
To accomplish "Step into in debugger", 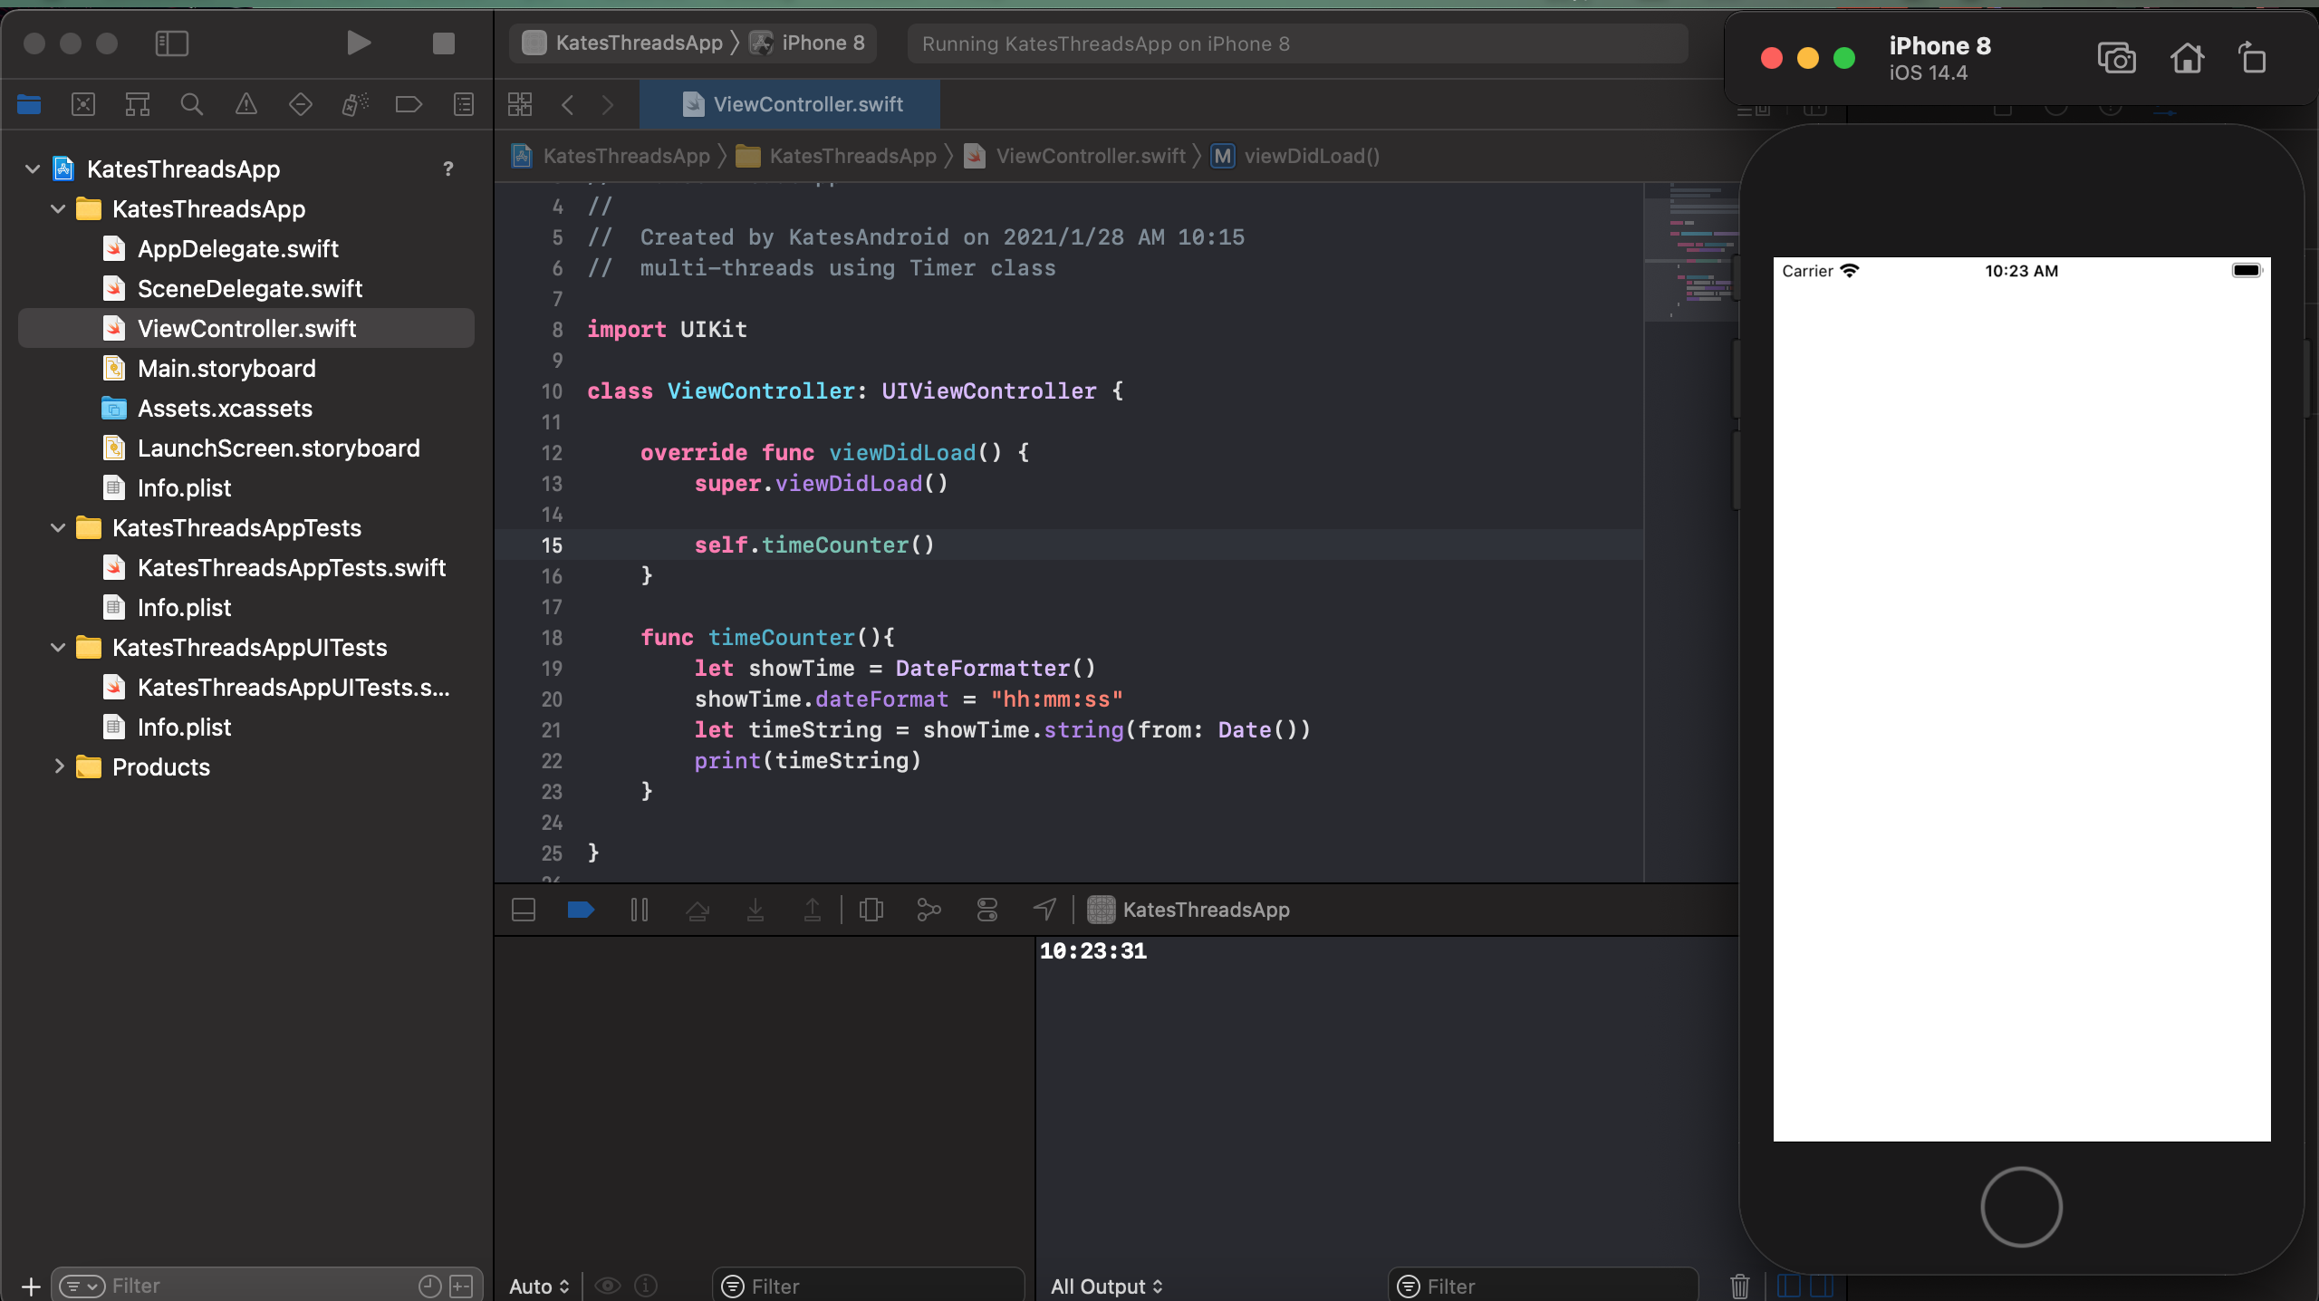I will (x=755, y=910).
